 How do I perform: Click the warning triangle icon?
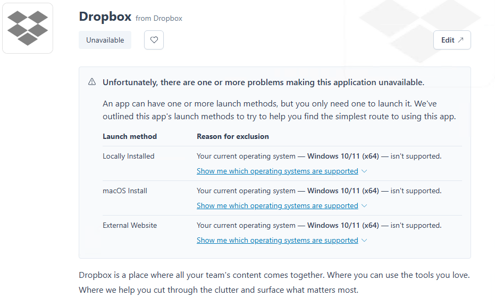pos(92,82)
